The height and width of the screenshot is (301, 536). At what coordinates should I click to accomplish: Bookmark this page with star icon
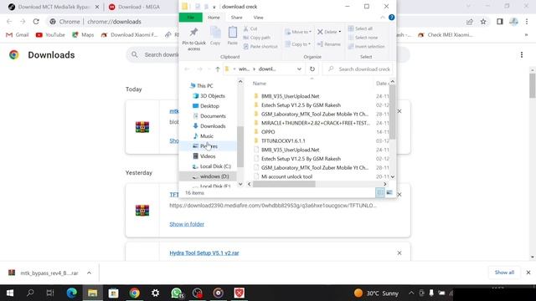[x=483, y=22]
